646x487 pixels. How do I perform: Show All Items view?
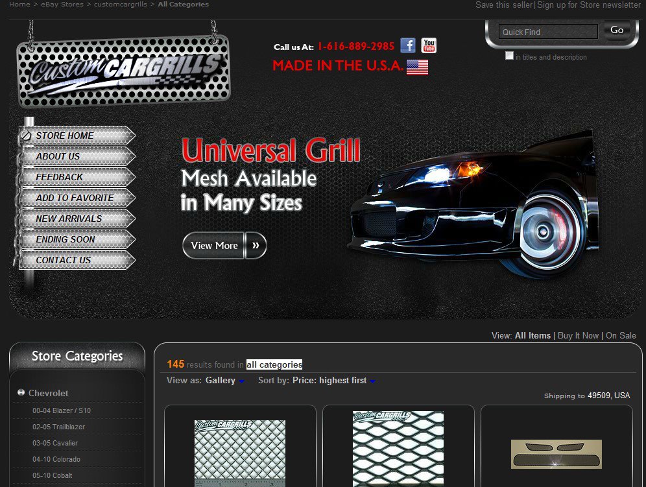[x=532, y=336]
